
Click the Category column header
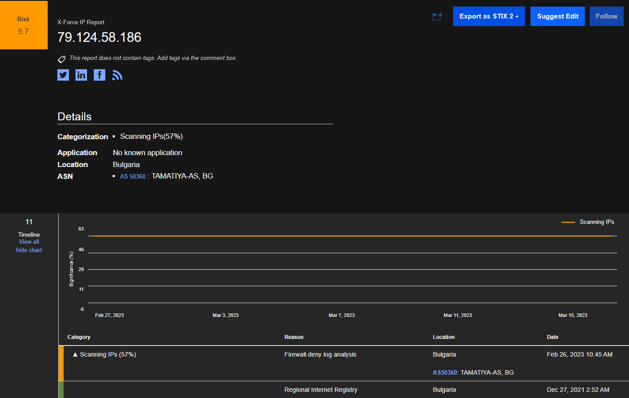[79, 337]
